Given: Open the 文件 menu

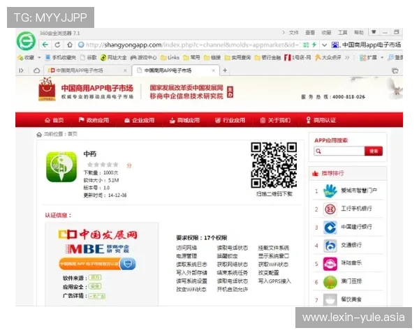Looking at the screenshot, I should [294, 33].
